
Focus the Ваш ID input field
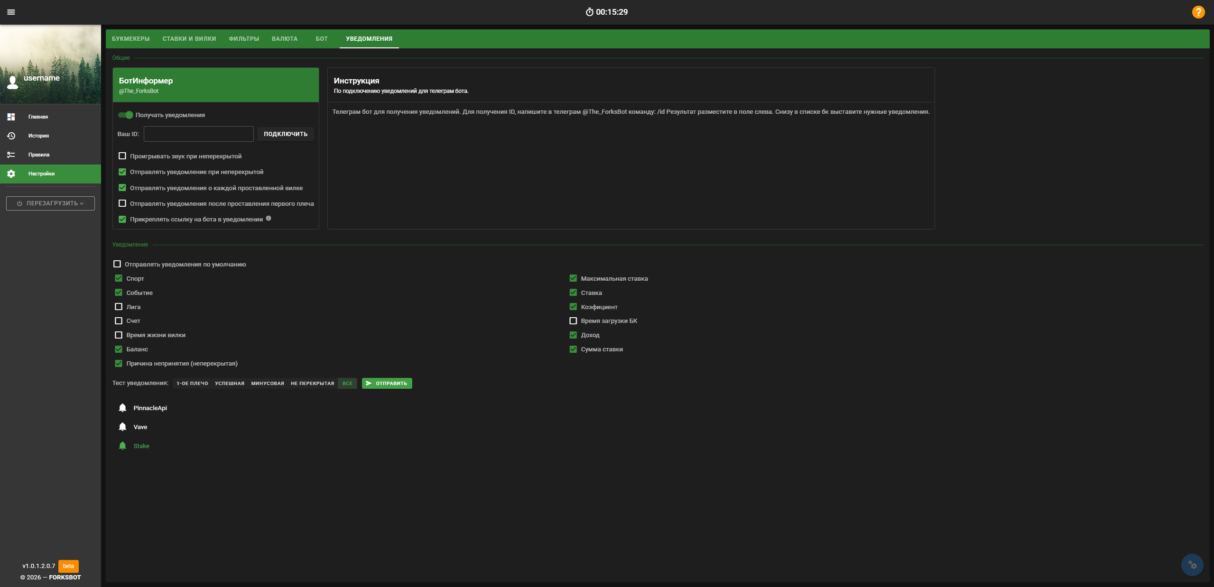199,134
